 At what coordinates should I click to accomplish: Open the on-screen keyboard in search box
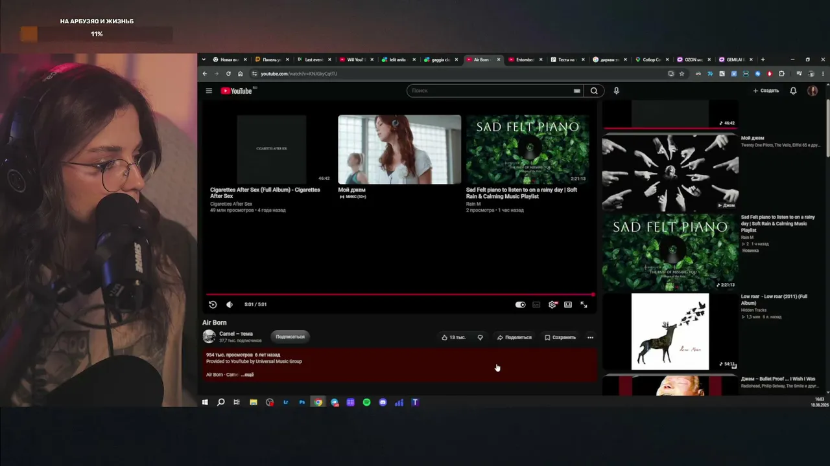pos(576,91)
